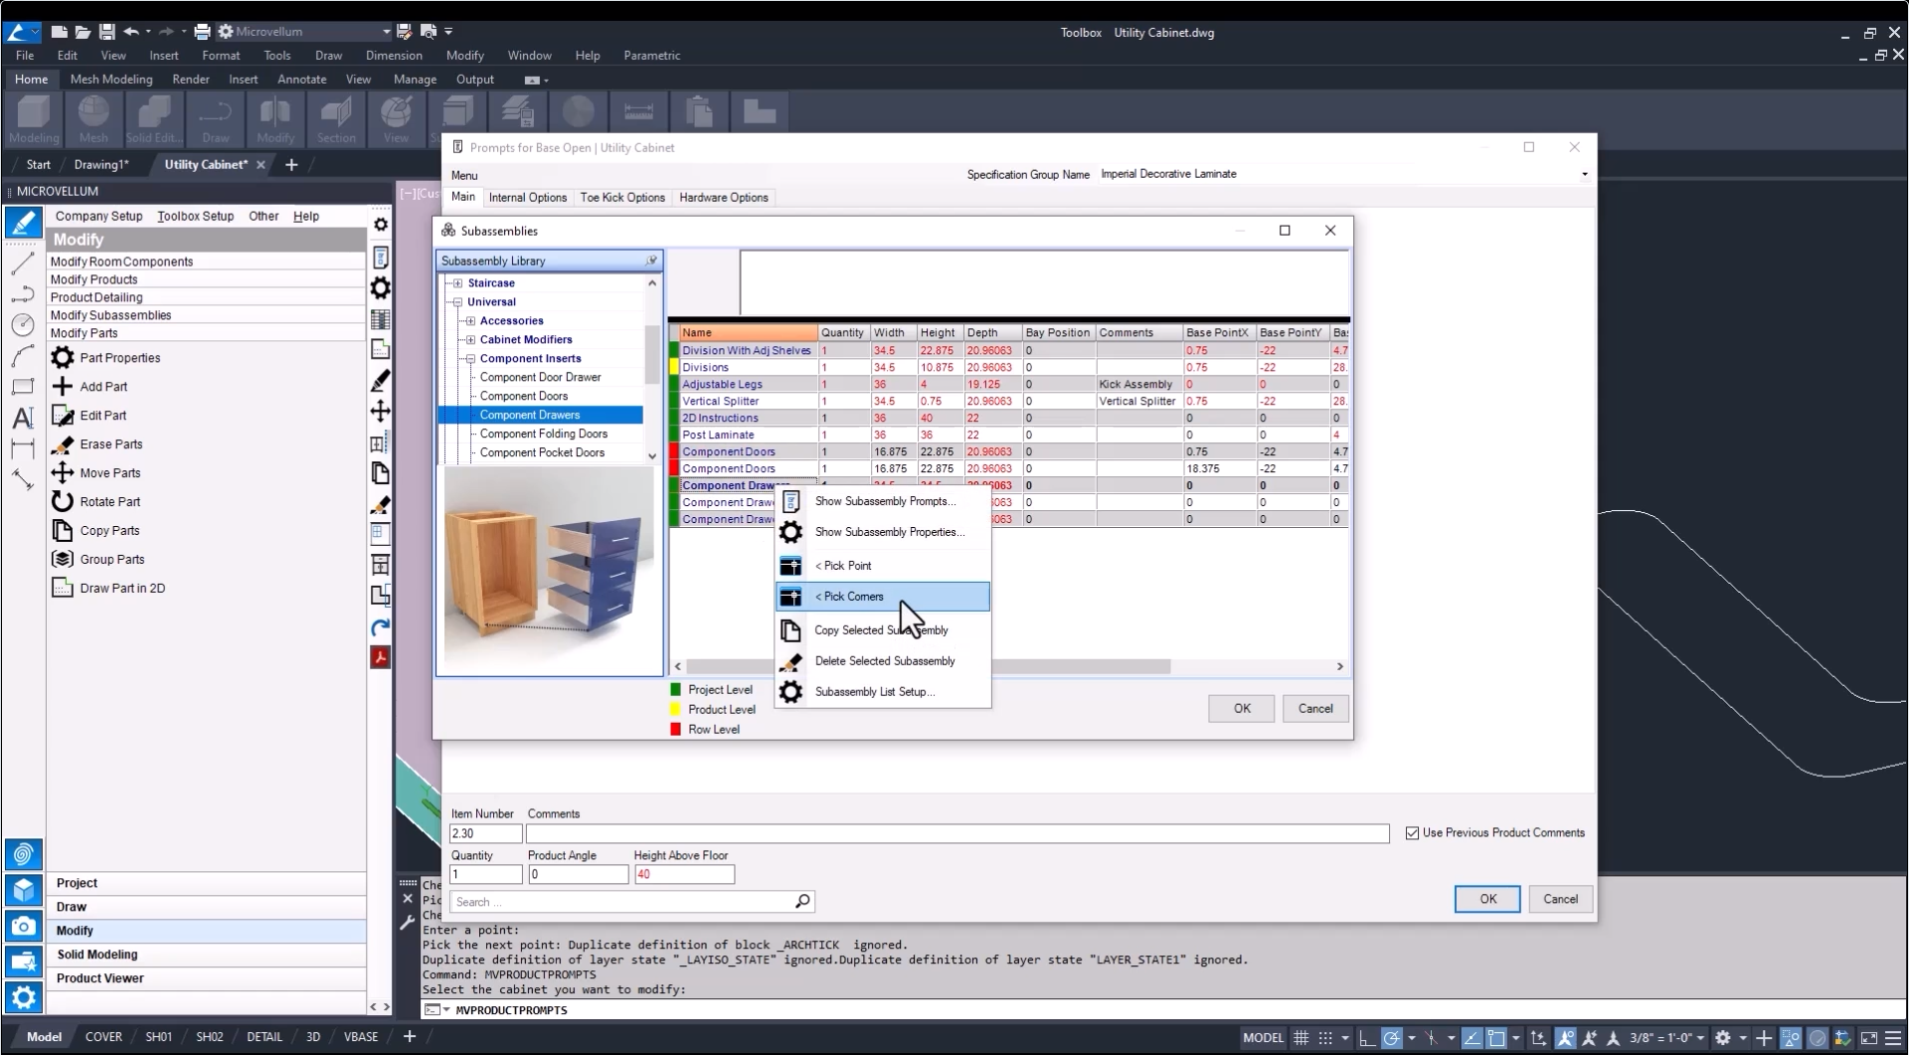
Task: Toggle snap mode dots in status bar
Action: [x=1325, y=1038]
